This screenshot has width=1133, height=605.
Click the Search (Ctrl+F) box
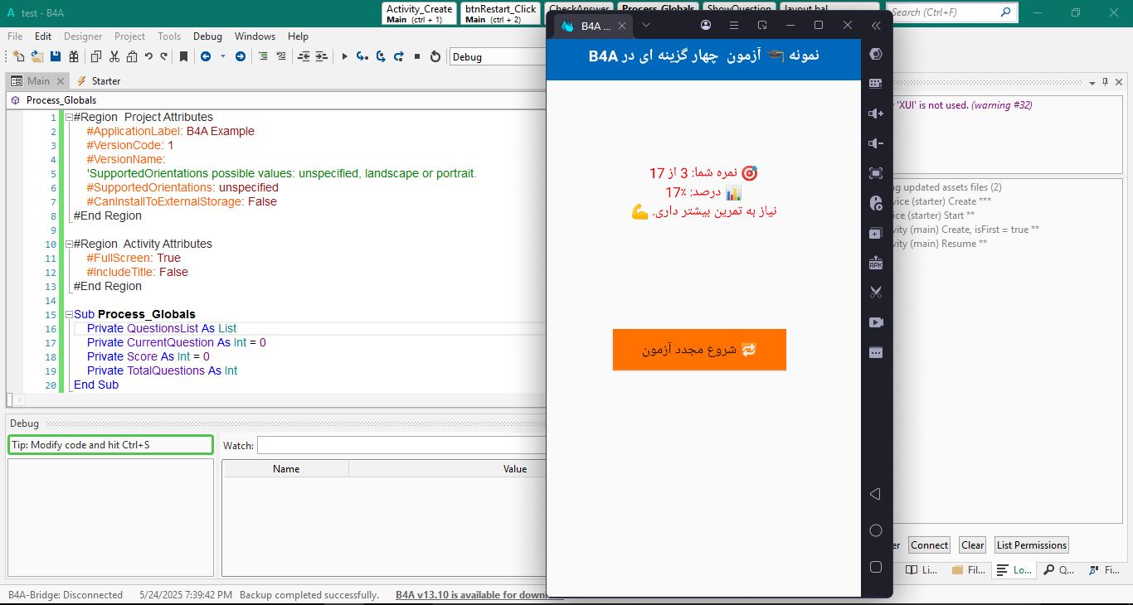point(951,12)
